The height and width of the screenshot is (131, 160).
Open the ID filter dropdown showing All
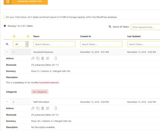click(x=21, y=44)
